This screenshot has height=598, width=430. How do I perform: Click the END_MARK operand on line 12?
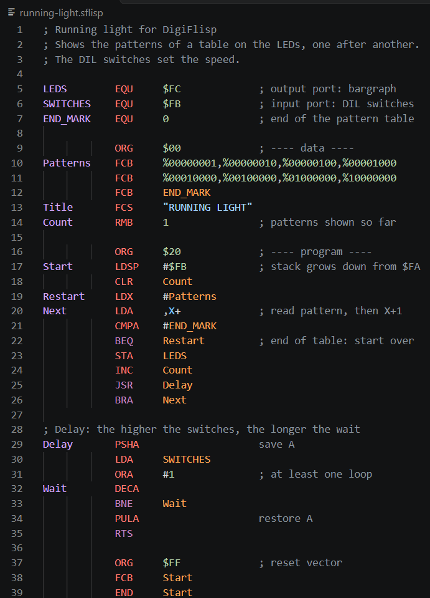pos(187,193)
